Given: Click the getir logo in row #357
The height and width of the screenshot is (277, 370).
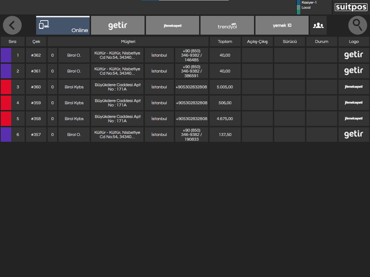Looking at the screenshot, I should coord(353,135).
